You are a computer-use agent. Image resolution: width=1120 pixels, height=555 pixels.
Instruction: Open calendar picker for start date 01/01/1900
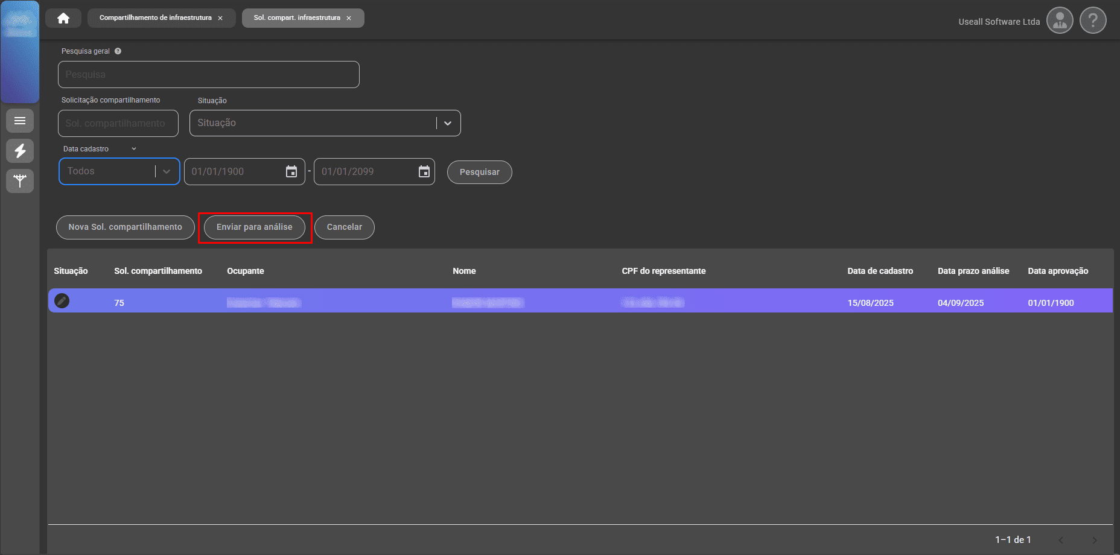291,172
